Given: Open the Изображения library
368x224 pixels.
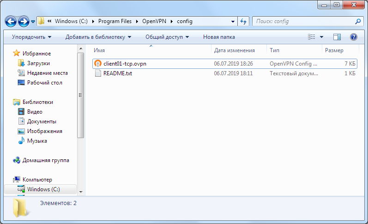Looking at the screenshot, I should 45,131.
